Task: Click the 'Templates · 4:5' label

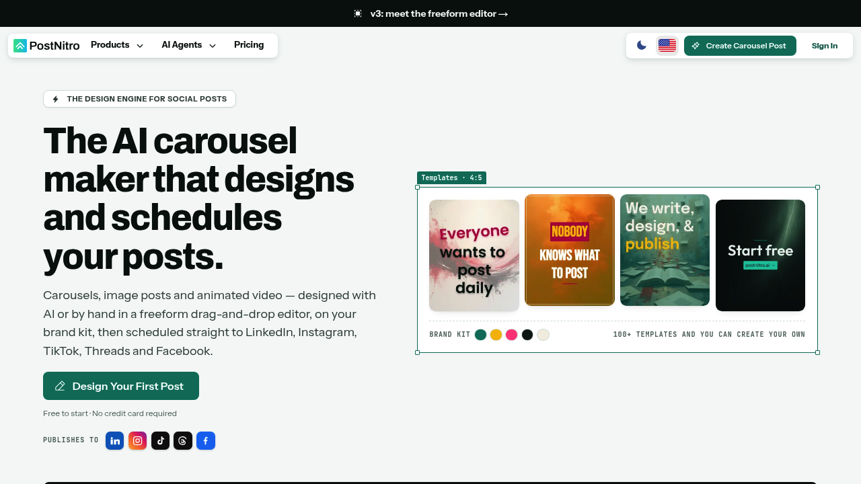Action: [x=451, y=178]
